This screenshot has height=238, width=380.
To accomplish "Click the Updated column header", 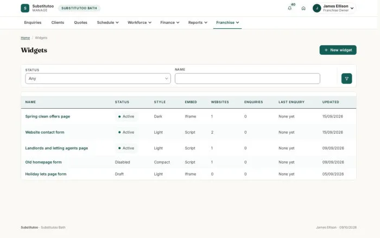I will pos(331,102).
